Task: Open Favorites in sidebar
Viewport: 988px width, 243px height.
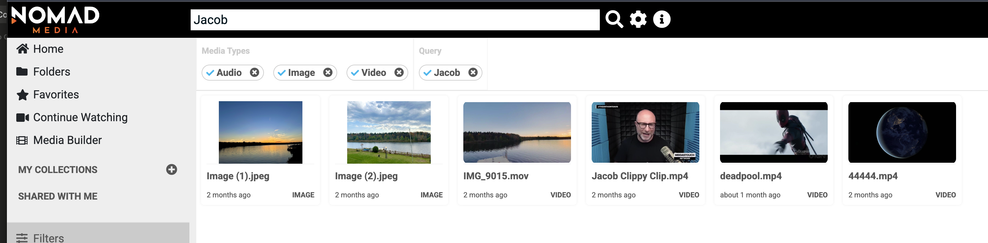Action: coord(56,95)
